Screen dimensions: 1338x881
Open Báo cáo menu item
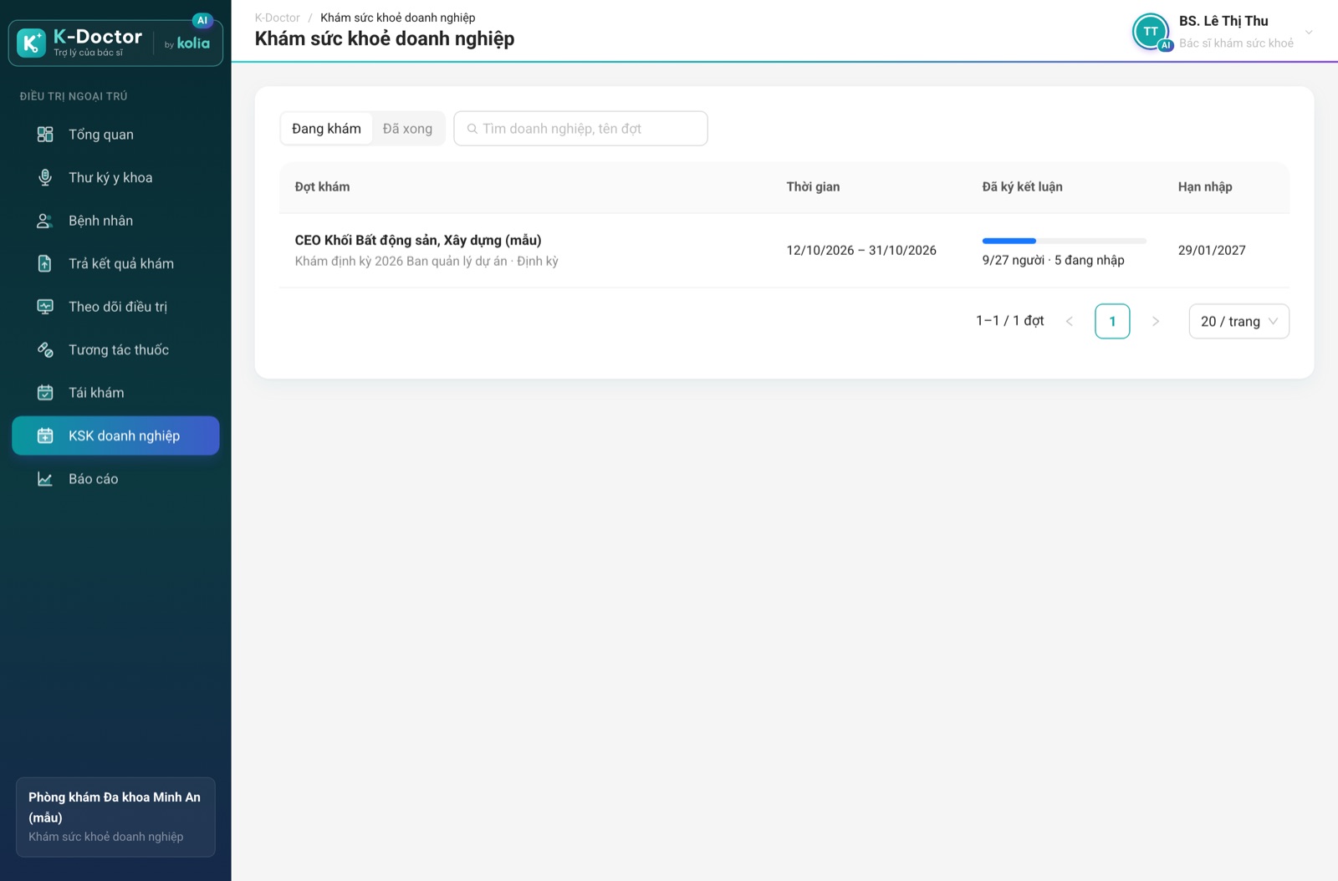coord(115,479)
